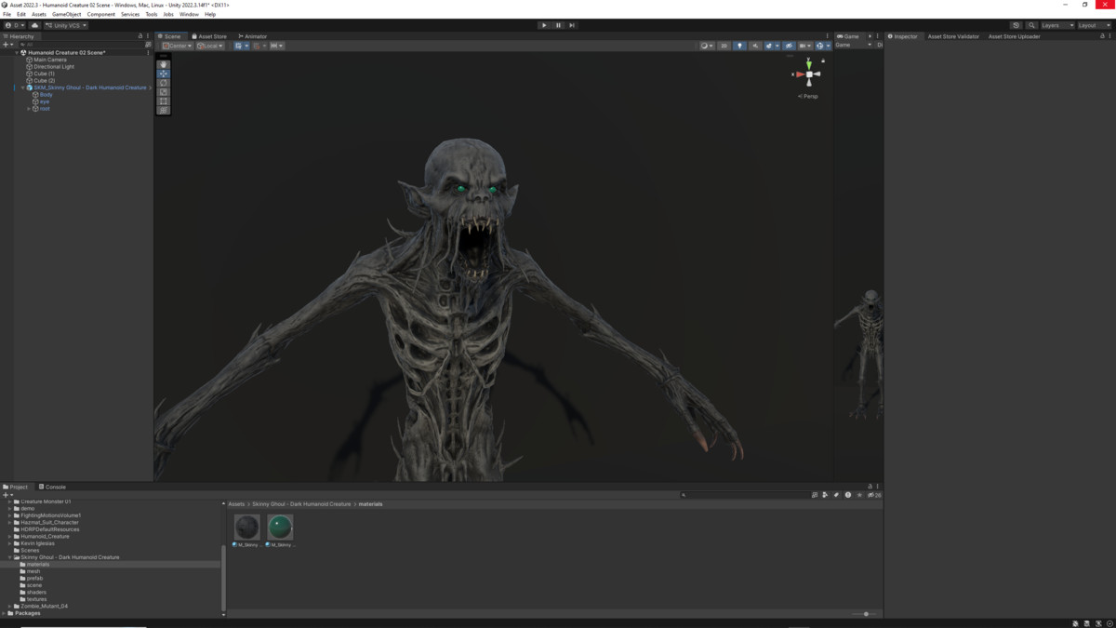Image resolution: width=1116 pixels, height=628 pixels.
Task: Select the Transform tool
Action: pos(164,111)
